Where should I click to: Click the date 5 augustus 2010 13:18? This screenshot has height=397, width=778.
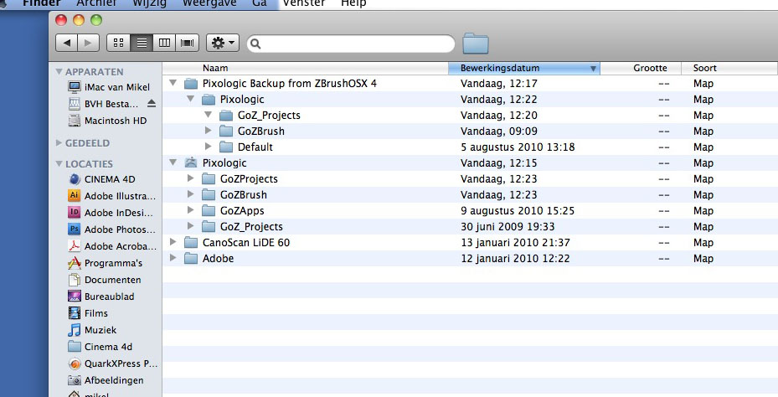[x=518, y=147]
